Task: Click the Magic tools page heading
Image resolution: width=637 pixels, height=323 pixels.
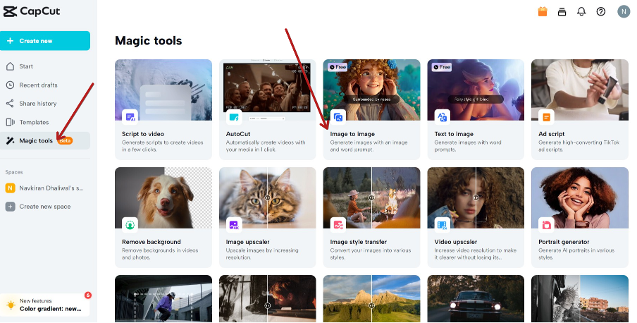Action: click(148, 41)
